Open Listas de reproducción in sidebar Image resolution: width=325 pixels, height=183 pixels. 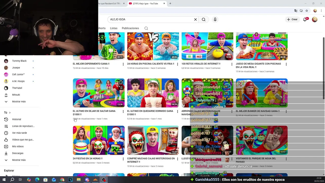19,126
